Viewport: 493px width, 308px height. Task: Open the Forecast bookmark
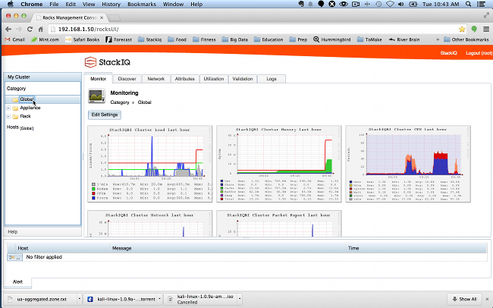[118, 39]
